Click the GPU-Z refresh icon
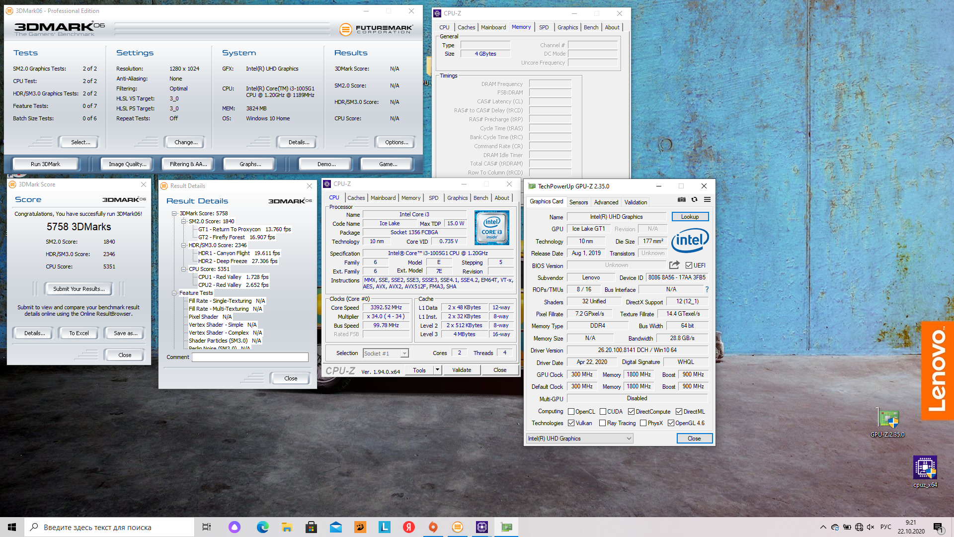 click(x=694, y=200)
